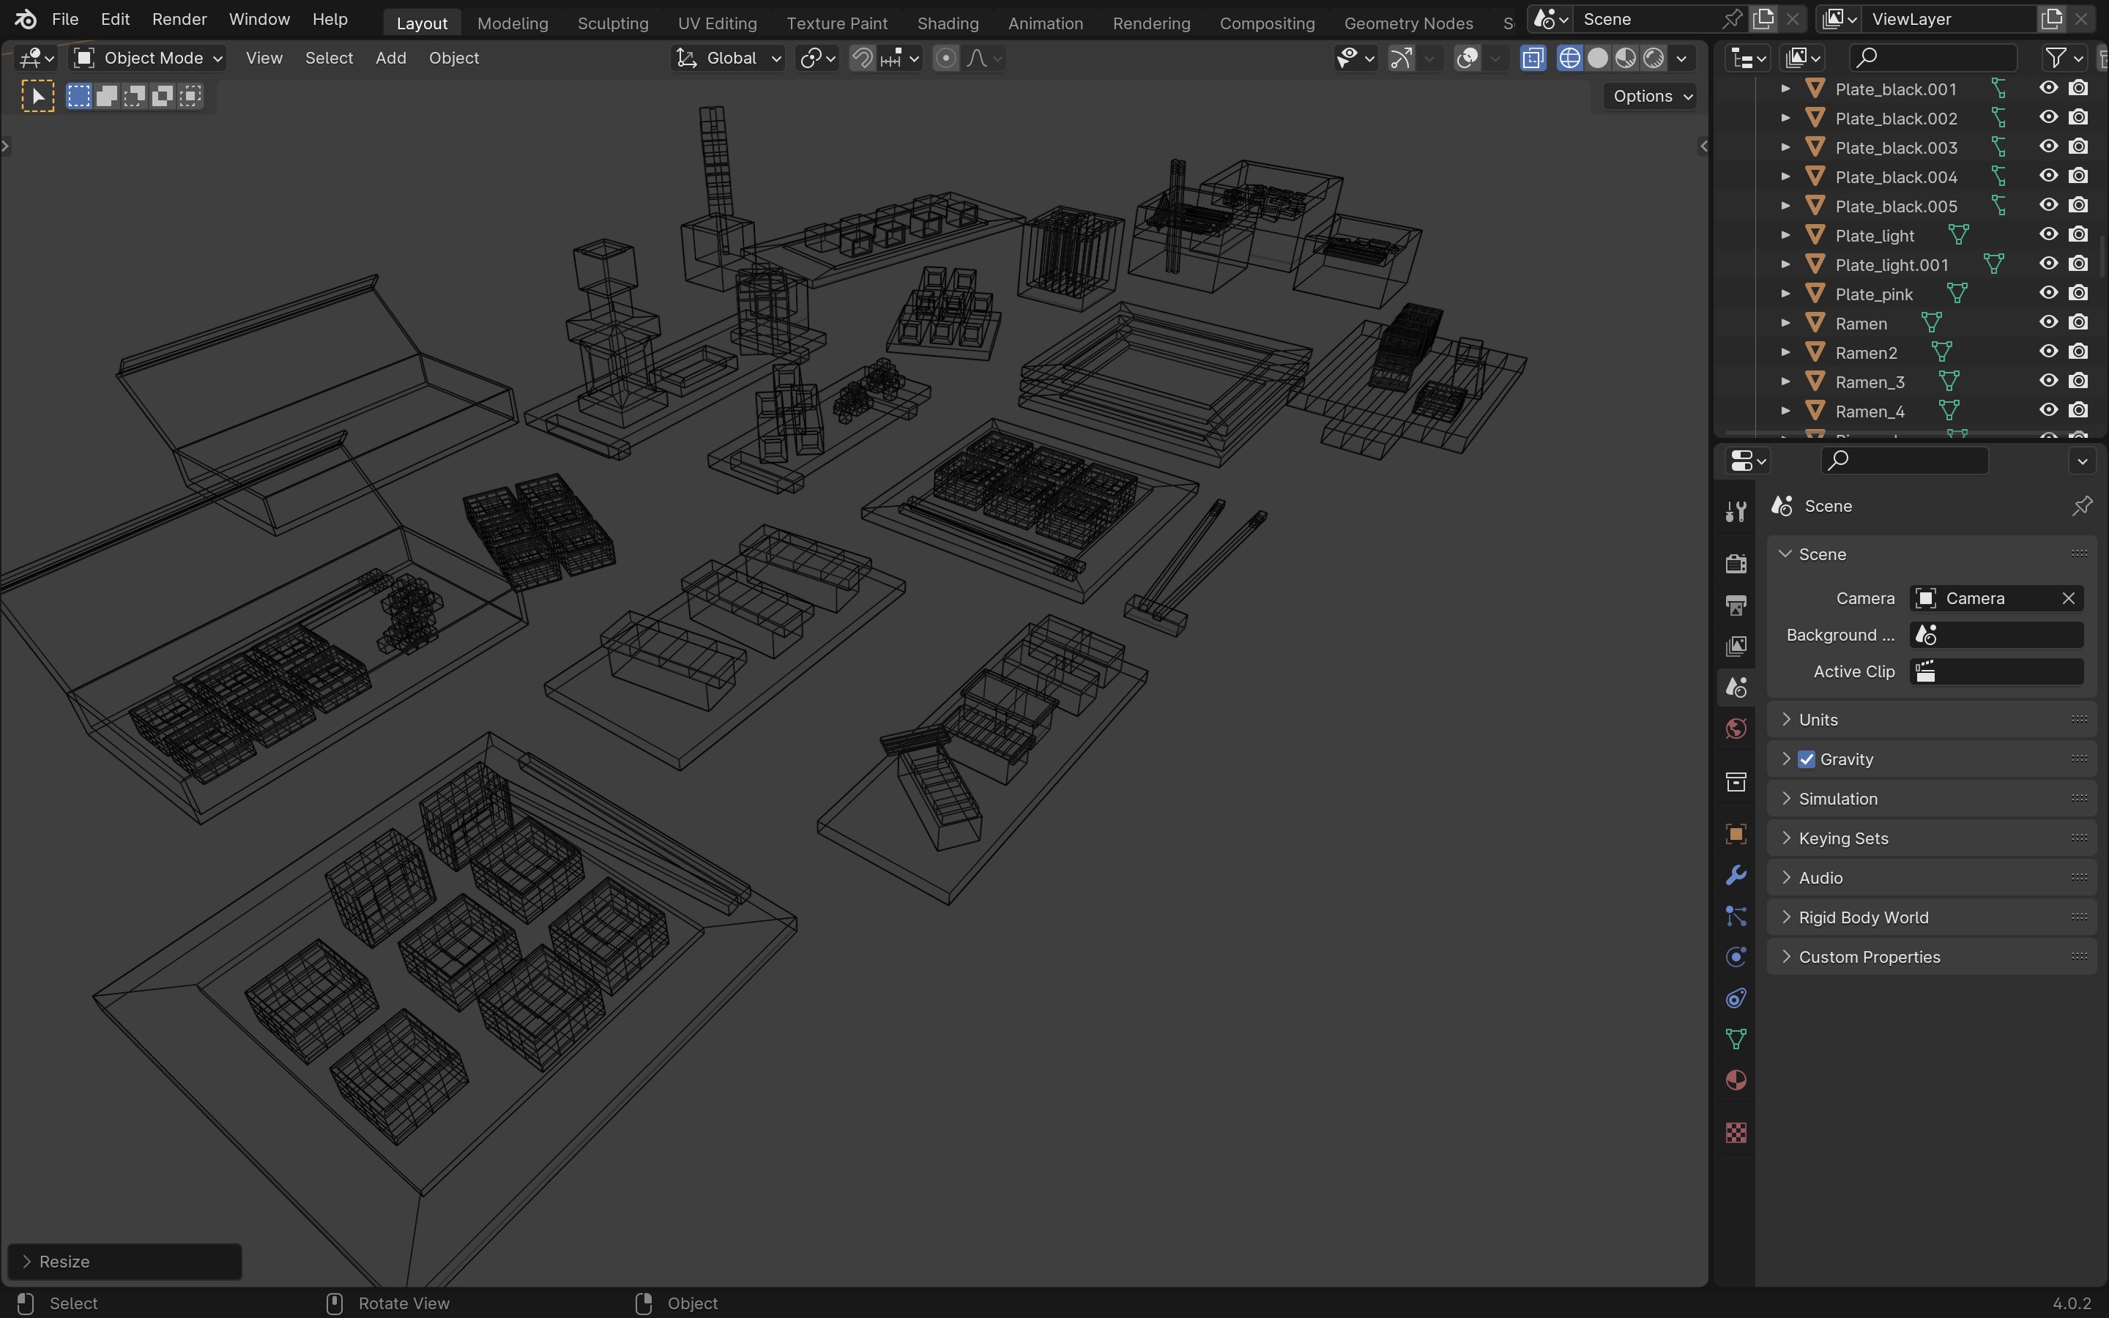This screenshot has height=1318, width=2109.
Task: Click the snapping magnet icon
Action: [x=862, y=59]
